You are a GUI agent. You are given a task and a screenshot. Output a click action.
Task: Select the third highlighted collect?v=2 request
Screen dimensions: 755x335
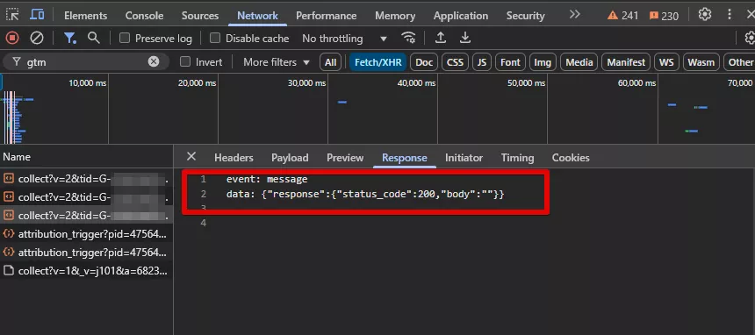pyautogui.click(x=87, y=215)
